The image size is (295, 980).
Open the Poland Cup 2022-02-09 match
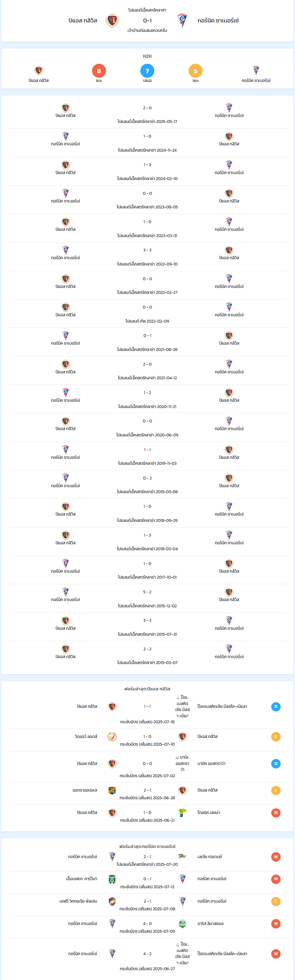[147, 314]
